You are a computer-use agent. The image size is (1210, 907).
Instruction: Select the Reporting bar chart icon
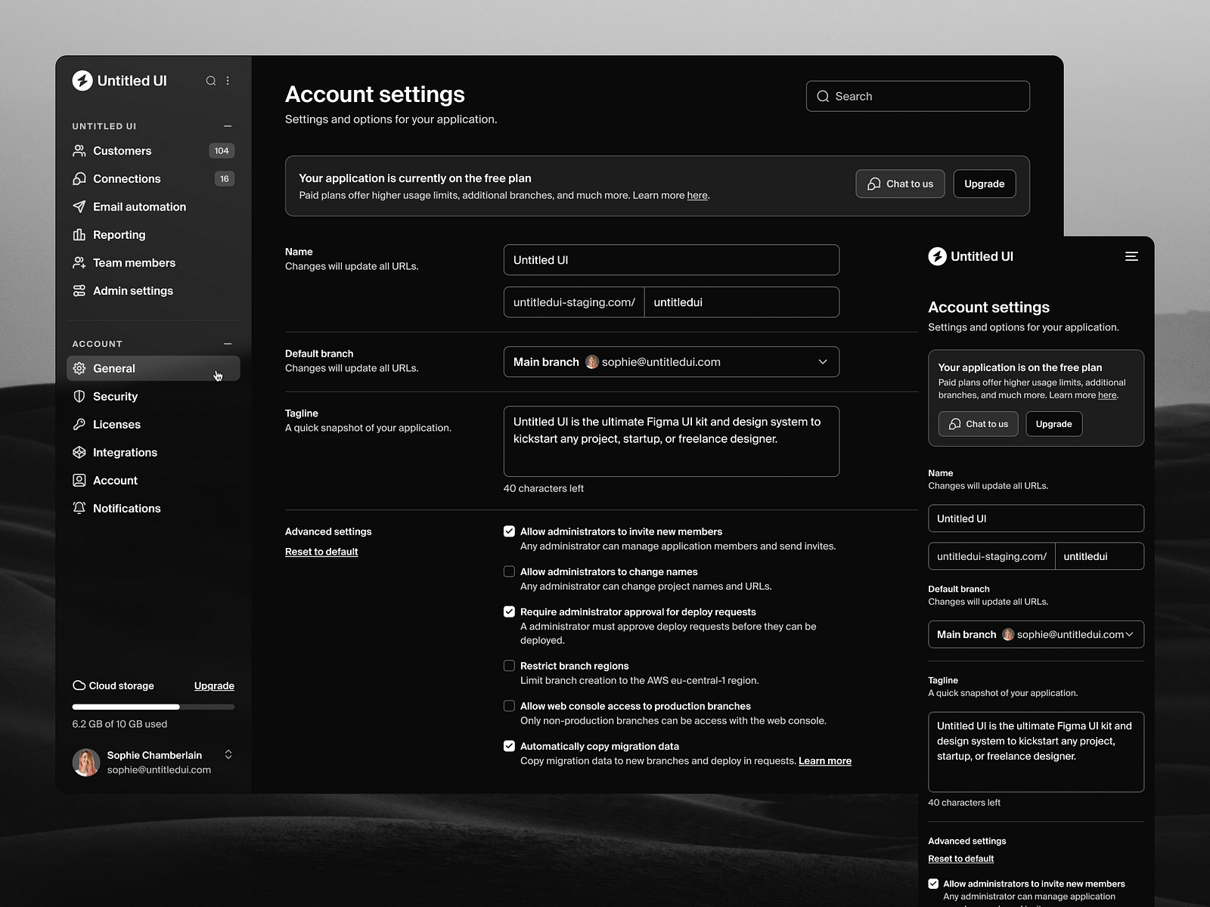point(79,234)
